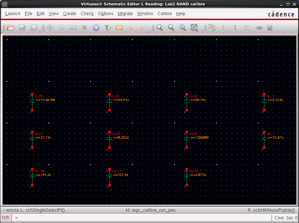Image resolution: width=299 pixels, height=223 pixels.
Task: Open the object properties info icon
Action: [x=96, y=28]
